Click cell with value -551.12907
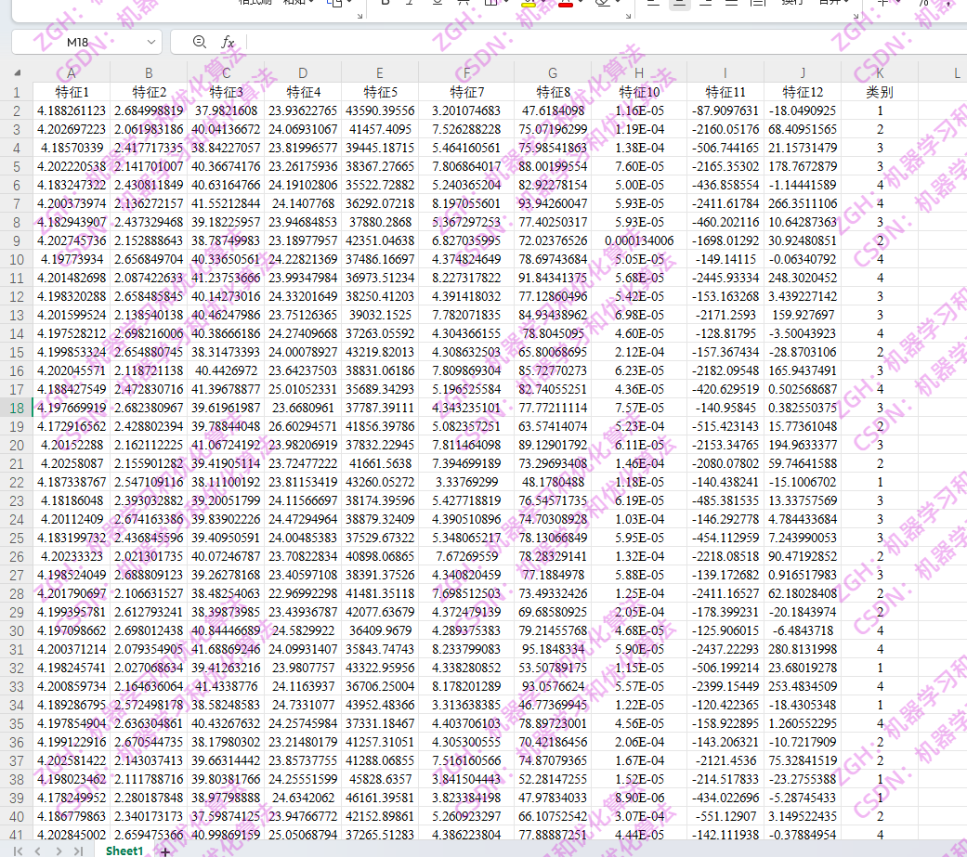967x857 pixels. pyautogui.click(x=725, y=816)
